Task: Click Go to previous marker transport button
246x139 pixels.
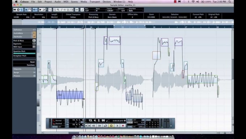Action: coord(86,126)
